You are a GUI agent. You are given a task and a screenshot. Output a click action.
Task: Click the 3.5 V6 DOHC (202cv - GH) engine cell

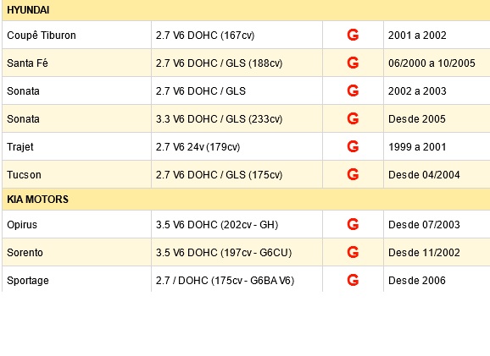(237, 224)
